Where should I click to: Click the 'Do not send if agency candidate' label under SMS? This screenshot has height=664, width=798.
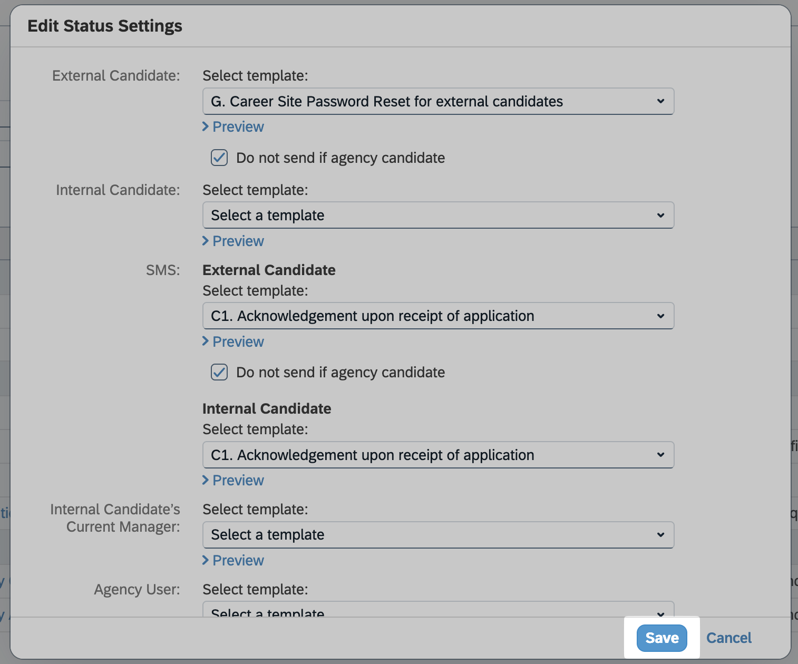point(340,373)
